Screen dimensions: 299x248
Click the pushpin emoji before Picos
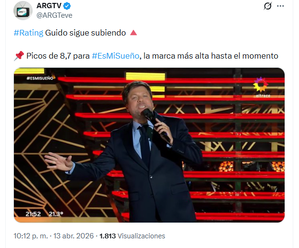click(19, 56)
